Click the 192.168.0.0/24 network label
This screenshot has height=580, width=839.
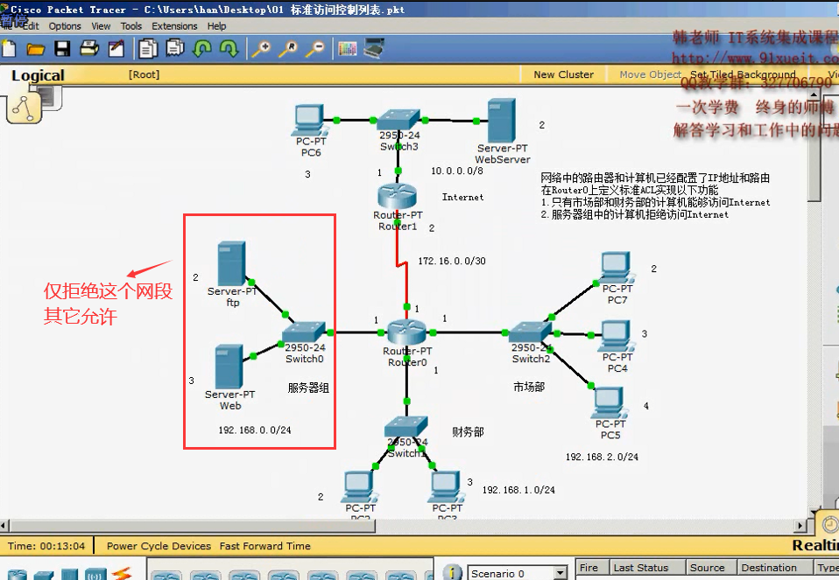255,430
